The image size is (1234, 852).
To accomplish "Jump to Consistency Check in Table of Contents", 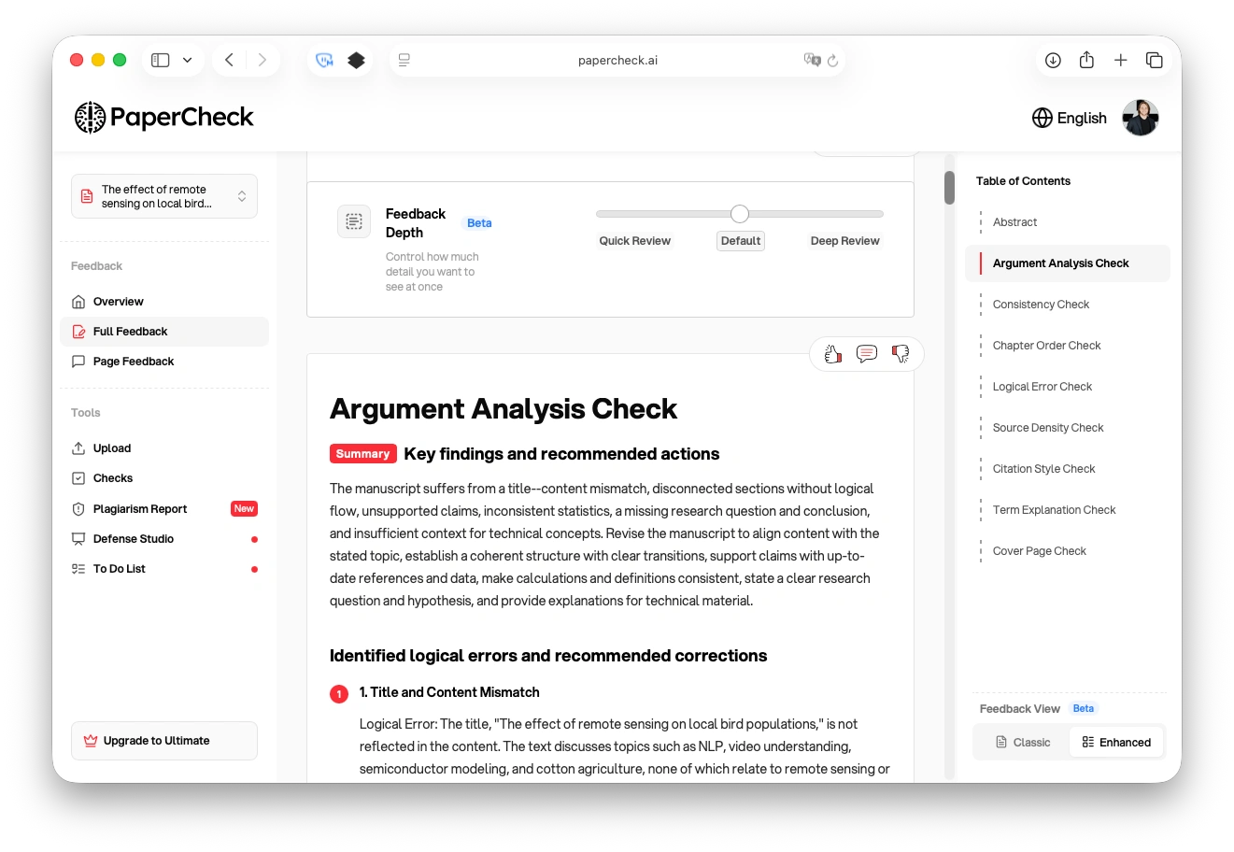I will [1041, 304].
